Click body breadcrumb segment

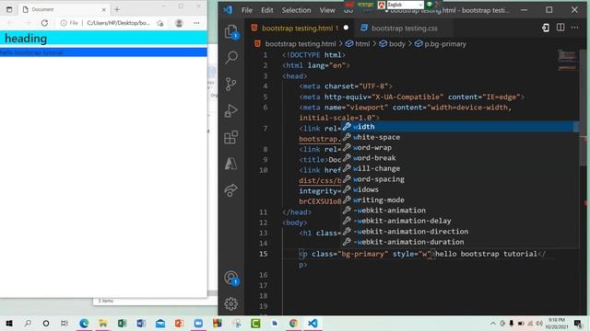tap(397, 44)
